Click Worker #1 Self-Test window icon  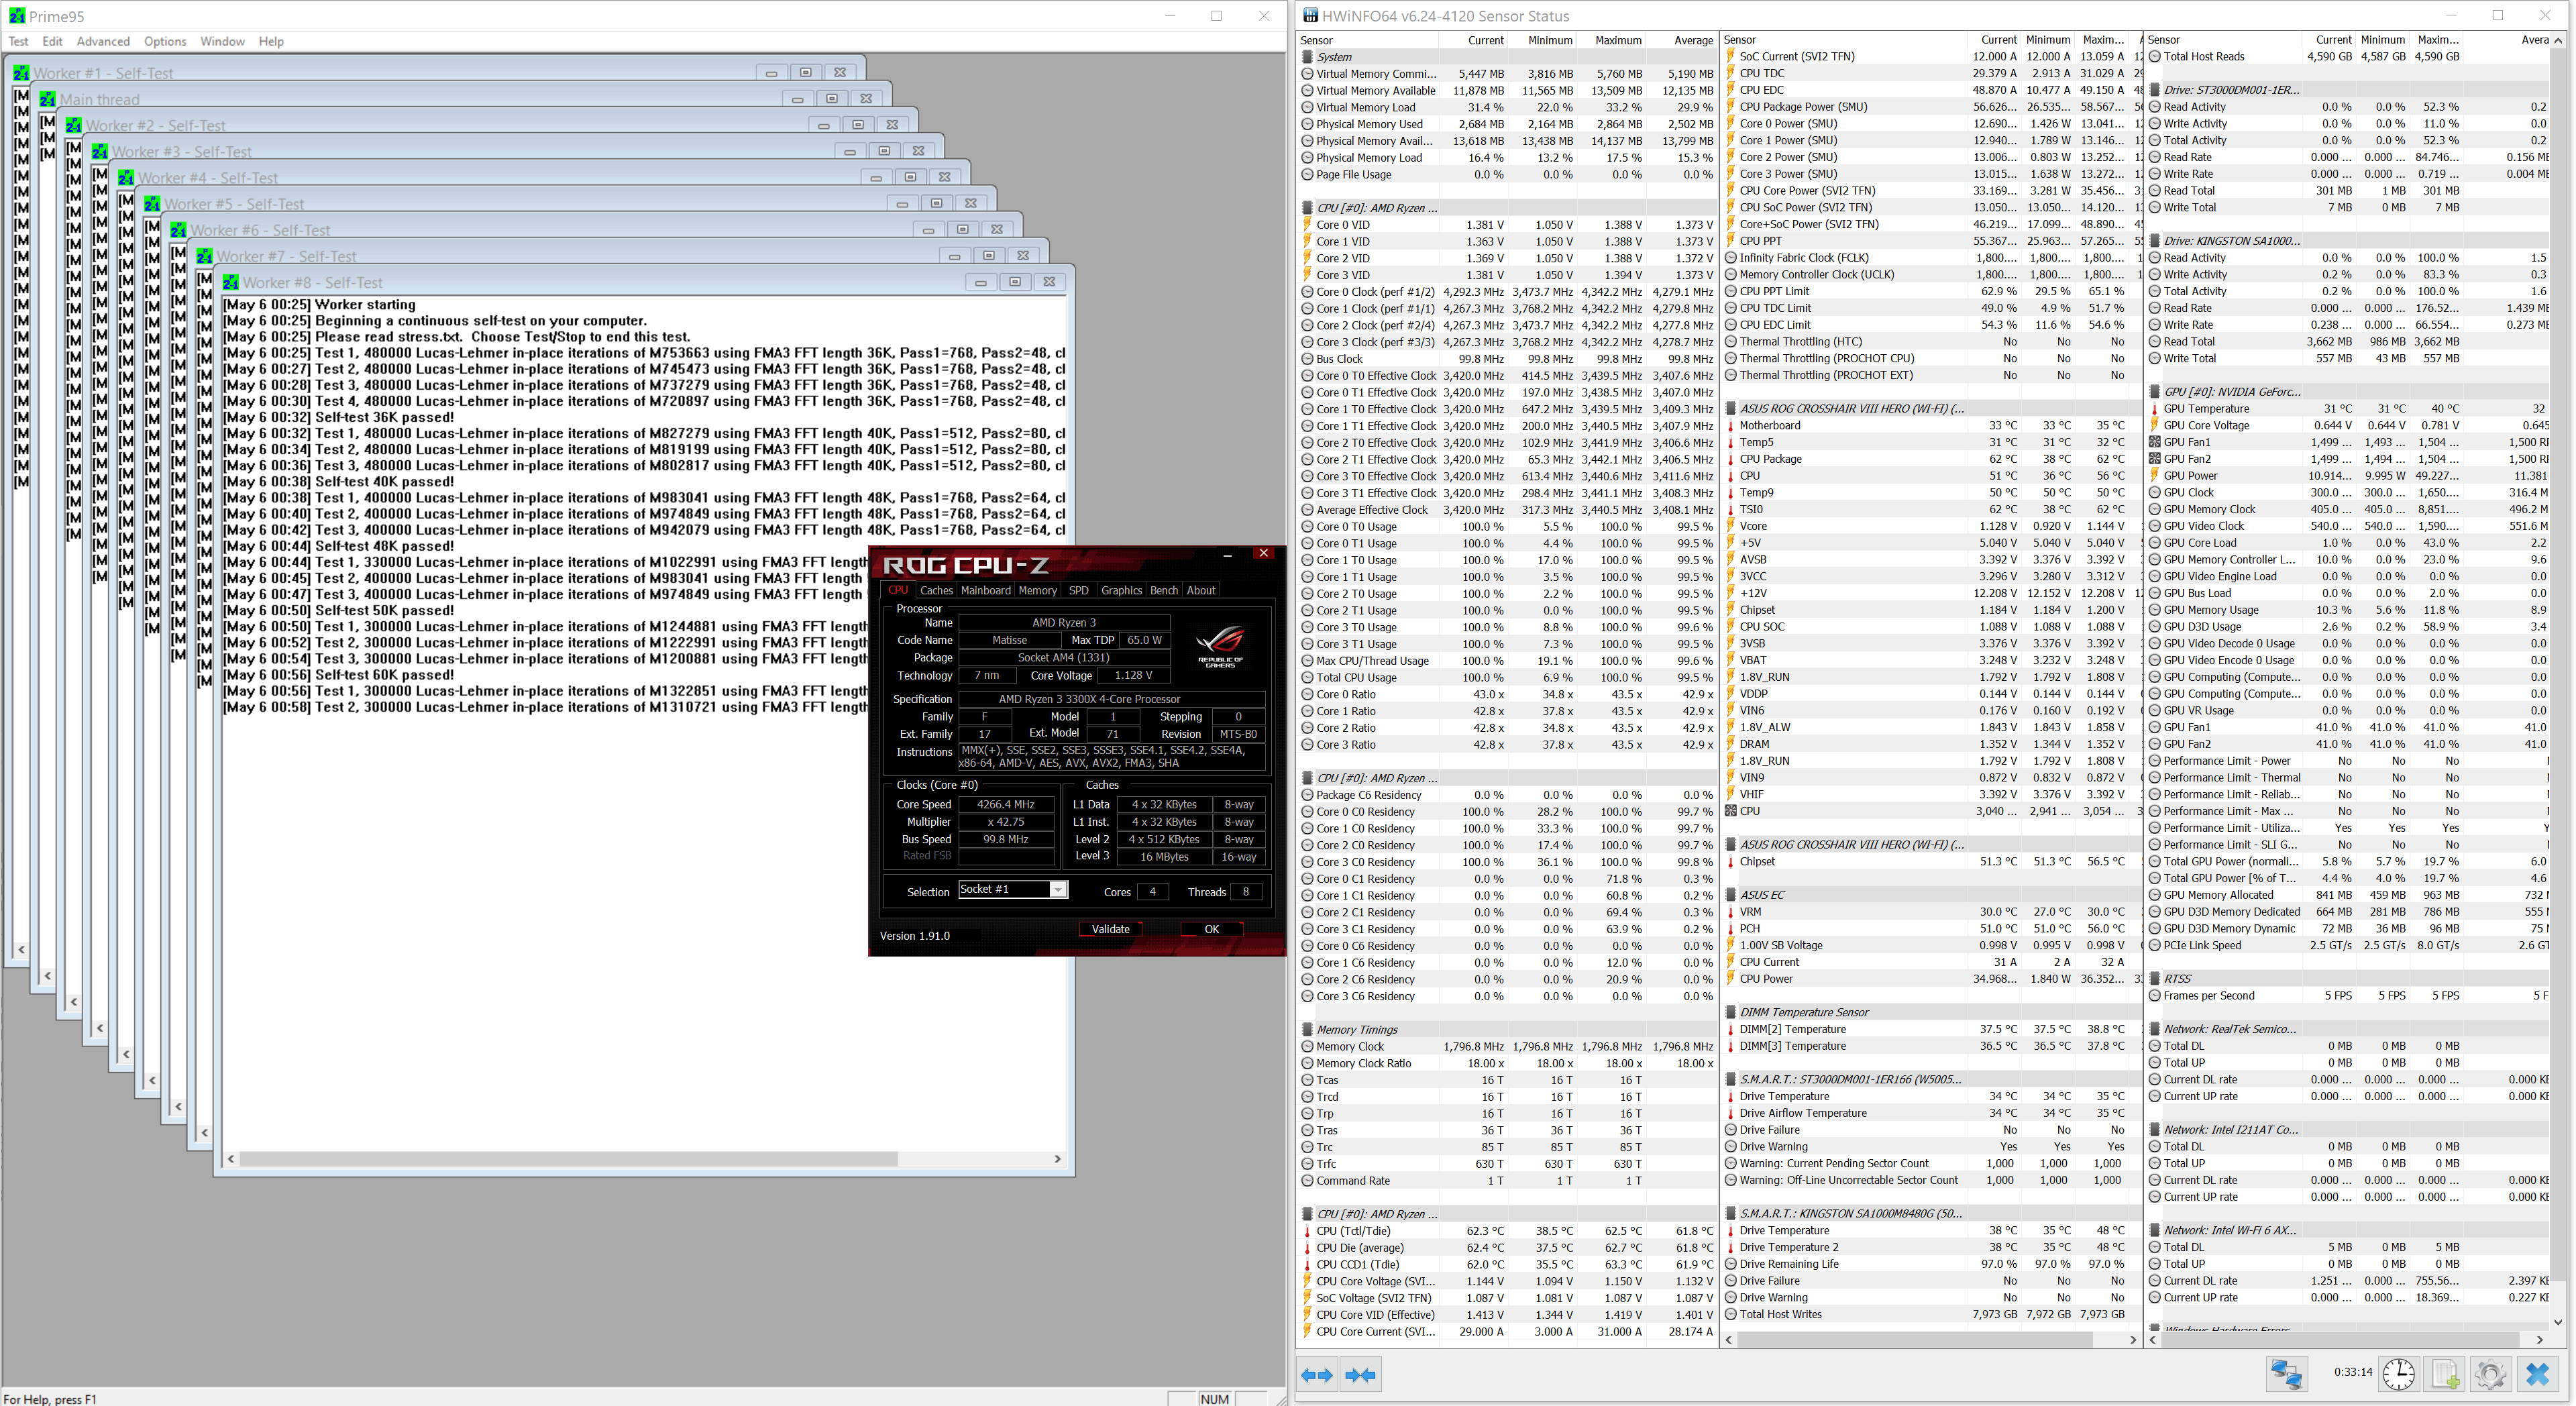coord(22,73)
